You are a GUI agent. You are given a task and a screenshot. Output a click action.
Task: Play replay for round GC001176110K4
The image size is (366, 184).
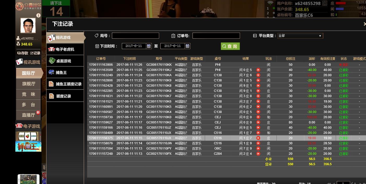[x=258, y=112]
